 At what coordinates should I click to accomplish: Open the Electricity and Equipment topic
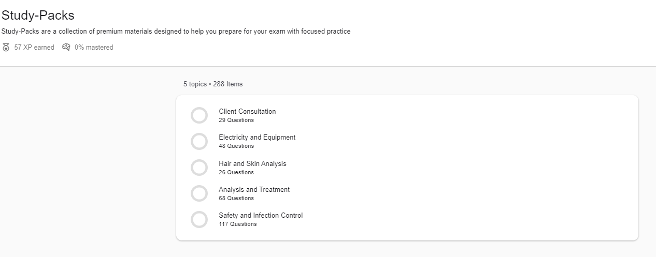[257, 137]
